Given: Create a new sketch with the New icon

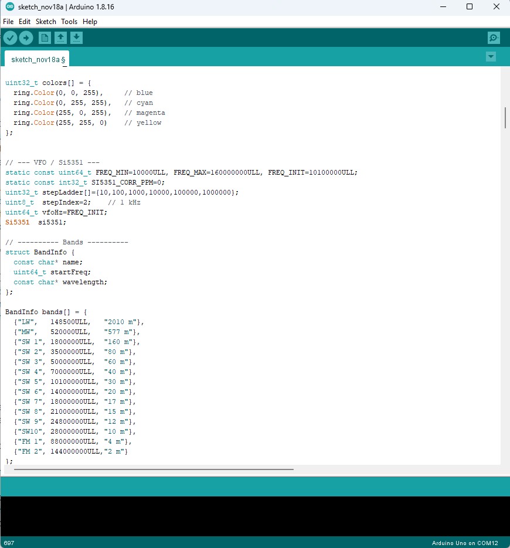Looking at the screenshot, I should [x=45, y=38].
